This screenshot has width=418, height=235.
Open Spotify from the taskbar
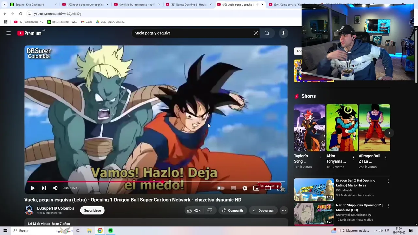tap(111, 231)
